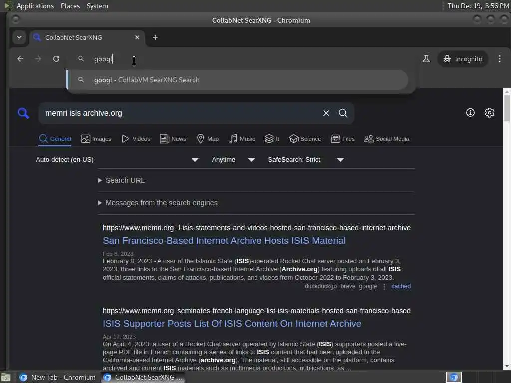
Task: Open the Places menu
Action: (x=70, y=6)
